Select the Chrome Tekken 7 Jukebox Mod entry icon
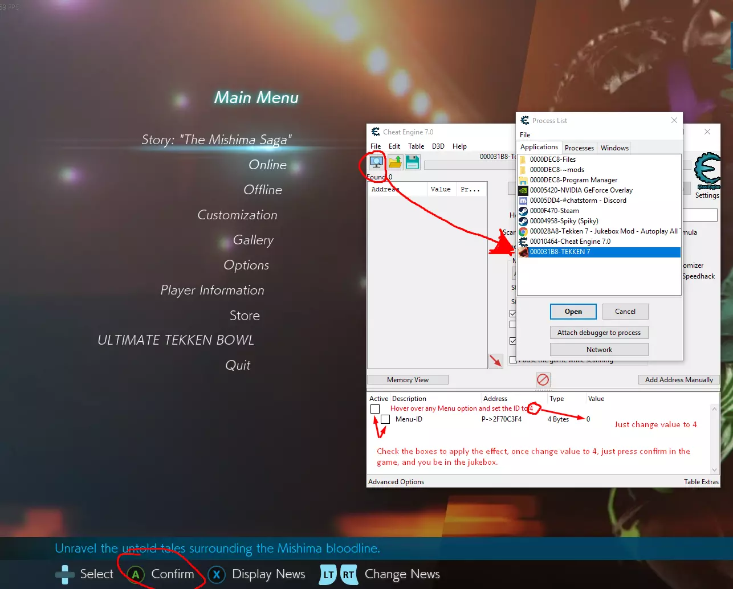Screen dimensions: 733x589 523,231
